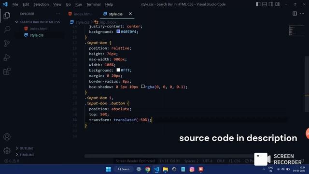Click the taskbar Search box
Image resolution: width=309 pixels, height=174 pixels.
tap(124, 169)
